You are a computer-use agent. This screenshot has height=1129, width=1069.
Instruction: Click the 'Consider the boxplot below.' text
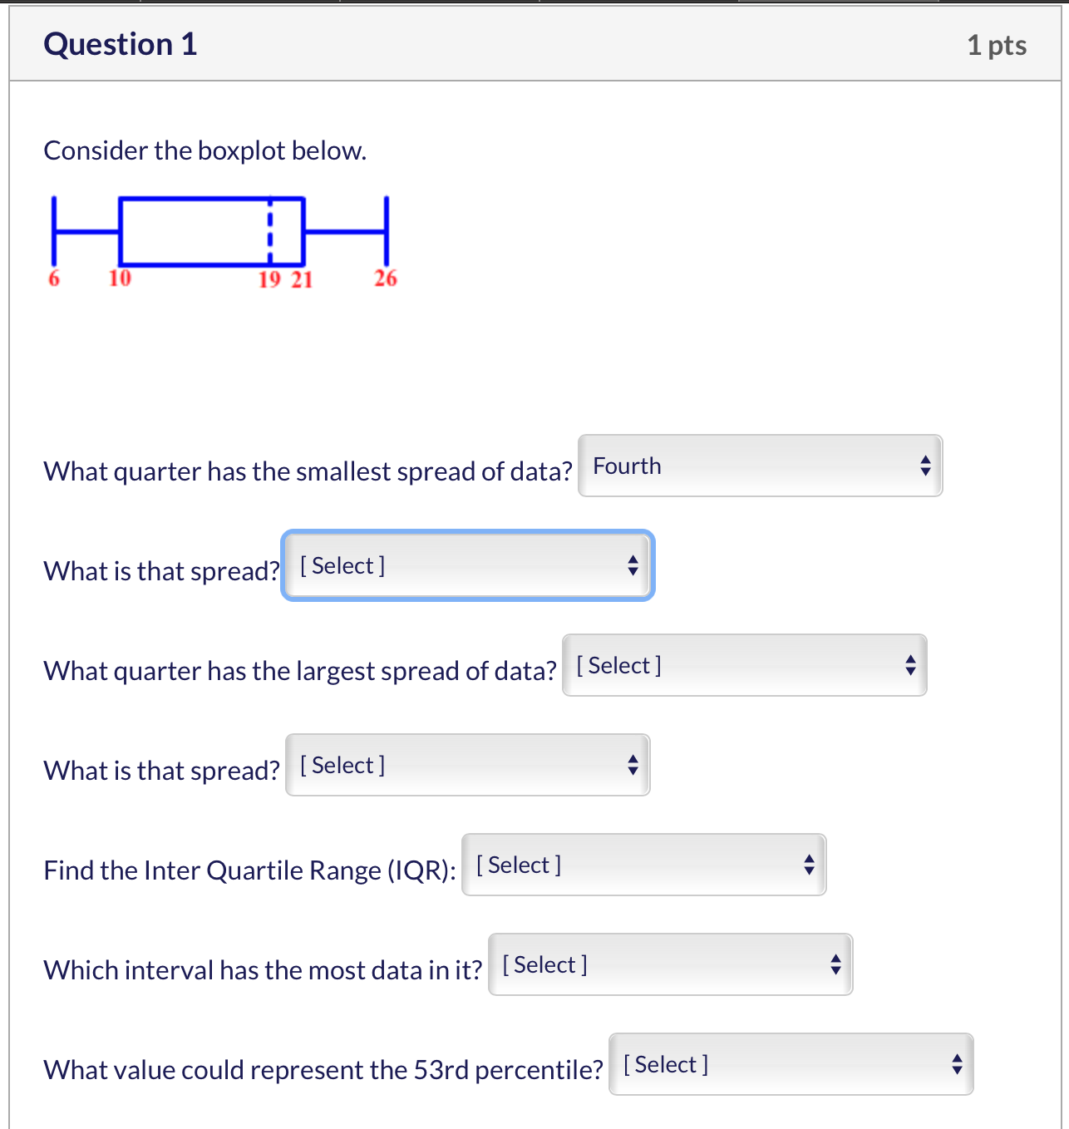(x=204, y=150)
